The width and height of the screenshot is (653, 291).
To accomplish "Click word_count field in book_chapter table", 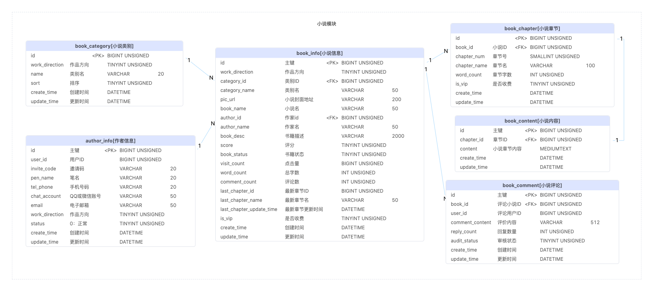I will [532, 75].
